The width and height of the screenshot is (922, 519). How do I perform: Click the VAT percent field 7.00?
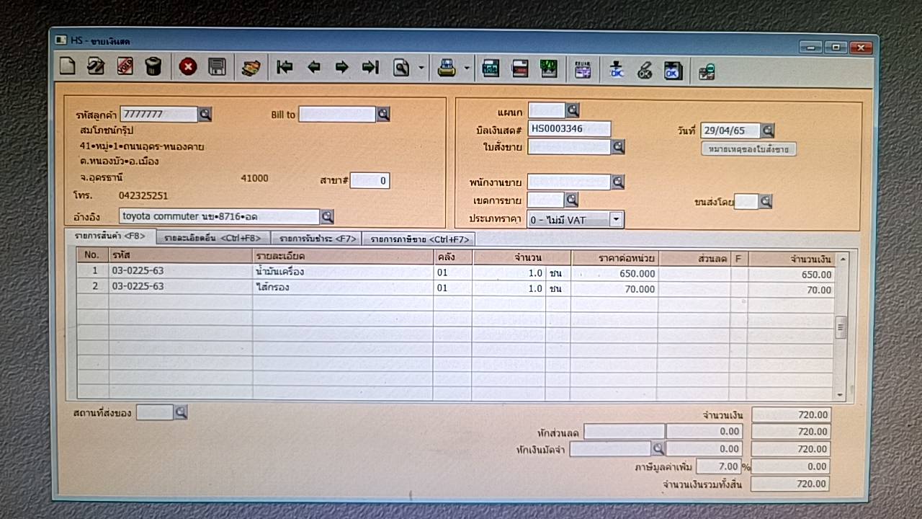[x=718, y=466]
